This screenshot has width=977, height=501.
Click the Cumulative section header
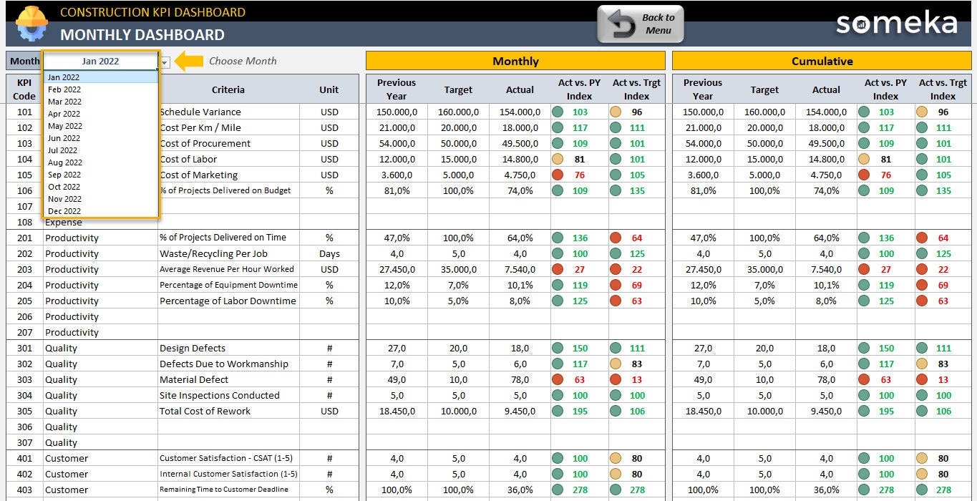point(822,61)
